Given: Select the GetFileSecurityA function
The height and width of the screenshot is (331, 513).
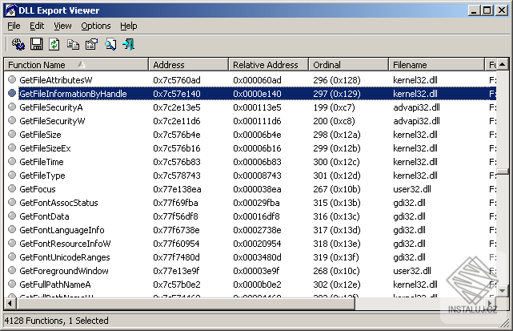Looking at the screenshot, I should click(x=51, y=107).
